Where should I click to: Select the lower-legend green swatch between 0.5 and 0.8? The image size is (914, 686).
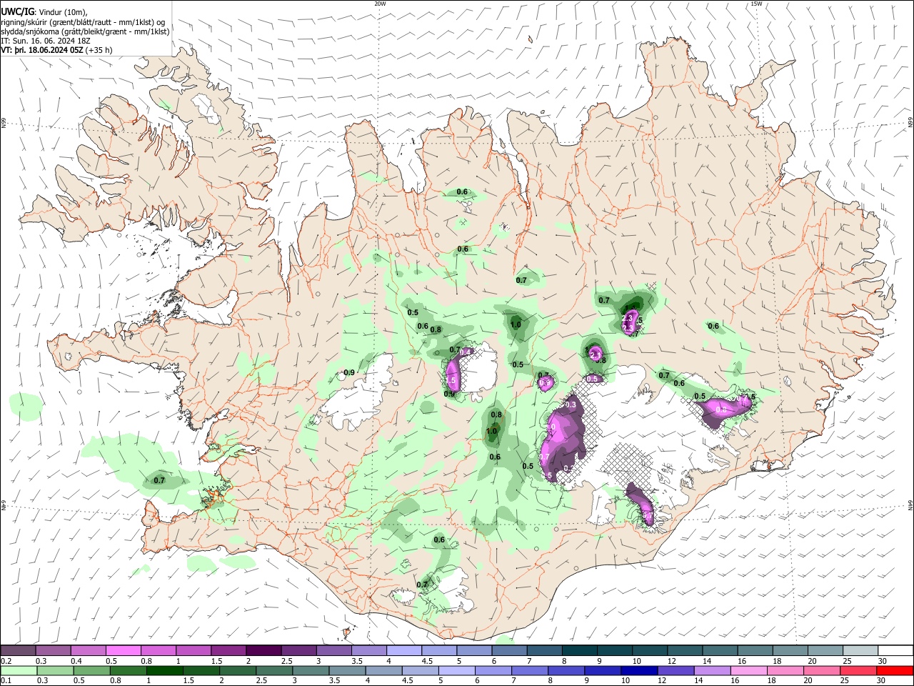(92, 670)
